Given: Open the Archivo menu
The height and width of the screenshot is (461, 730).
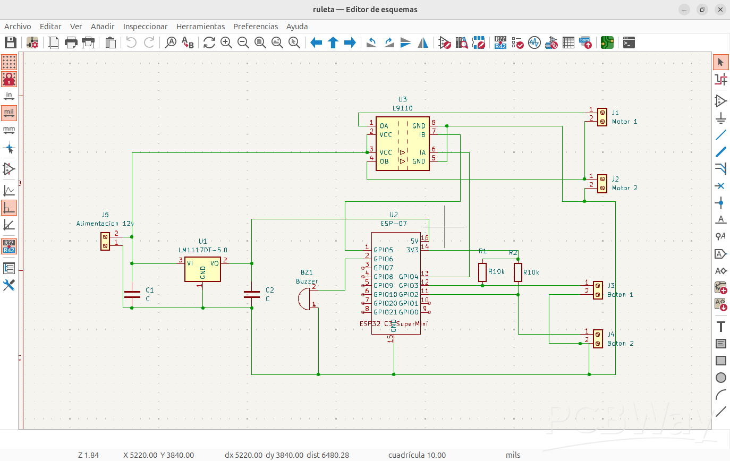Looking at the screenshot, I should (18, 26).
